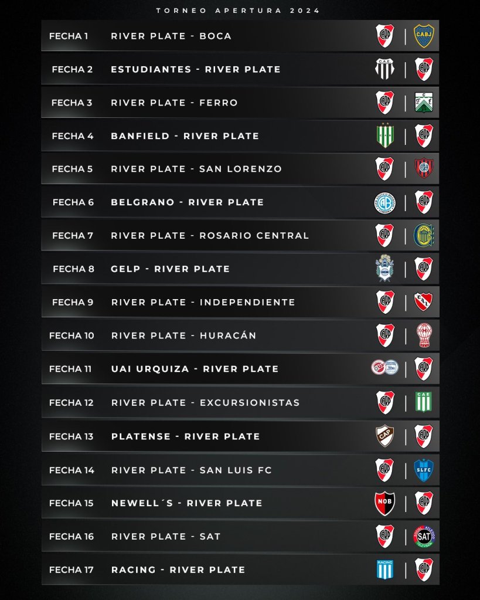Open the "UAI Urquiza - River Plate" fixture

click(195, 369)
